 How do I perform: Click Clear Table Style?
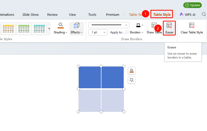point(192,28)
